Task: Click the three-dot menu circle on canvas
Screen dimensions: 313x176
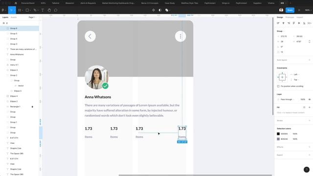Action: click(x=180, y=36)
